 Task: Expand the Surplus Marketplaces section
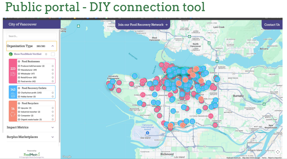pos(31,137)
